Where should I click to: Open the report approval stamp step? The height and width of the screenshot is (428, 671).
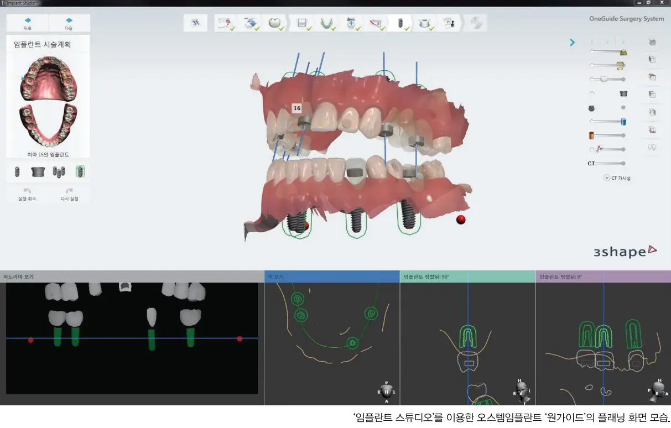coord(449,23)
